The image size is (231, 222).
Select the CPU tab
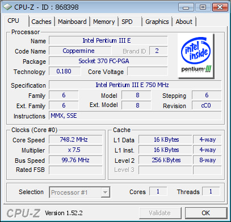(13, 20)
